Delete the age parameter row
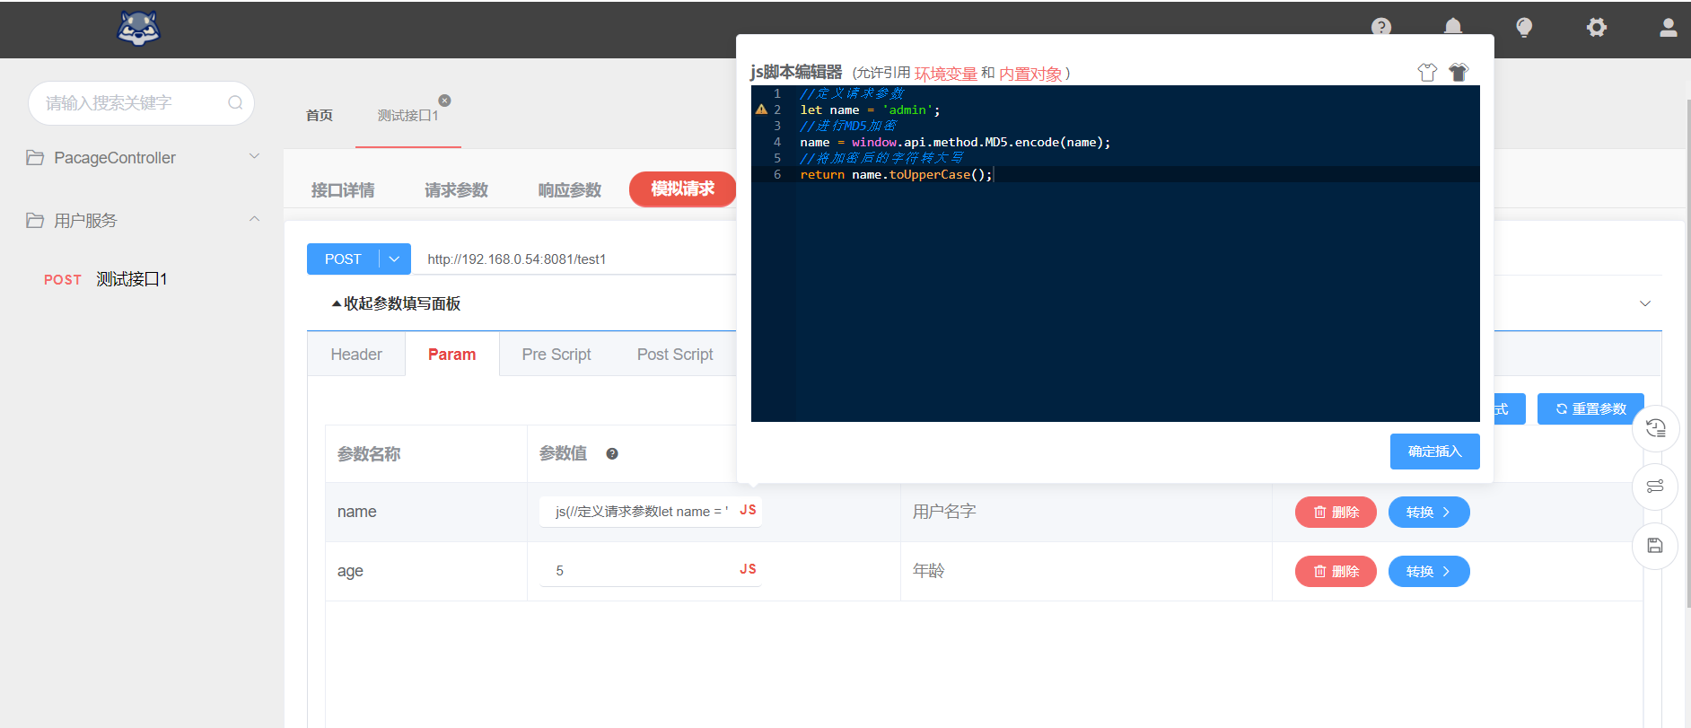The height and width of the screenshot is (728, 1691). (x=1336, y=571)
